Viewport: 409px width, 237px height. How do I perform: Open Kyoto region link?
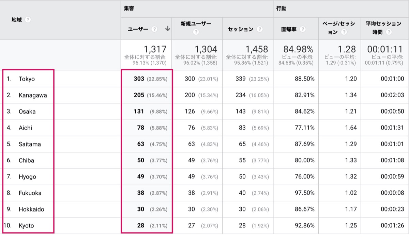click(x=26, y=226)
